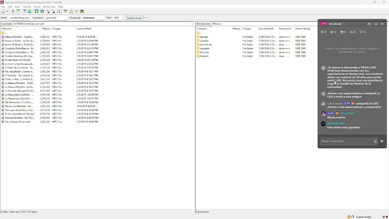This screenshot has width=389, height=219.
Task: Expand the Quickconnect history dropdown
Action: 146,18
